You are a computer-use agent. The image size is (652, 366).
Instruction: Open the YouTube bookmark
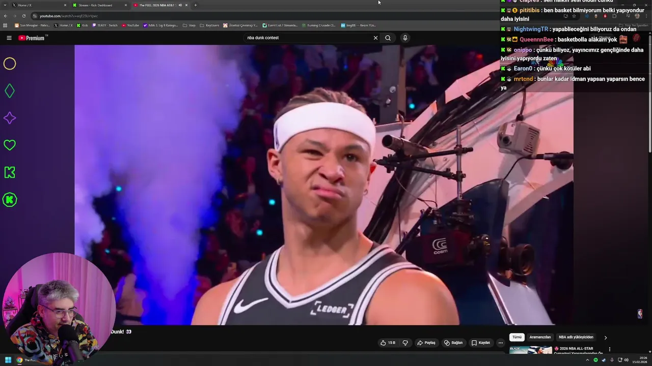[x=130, y=25]
